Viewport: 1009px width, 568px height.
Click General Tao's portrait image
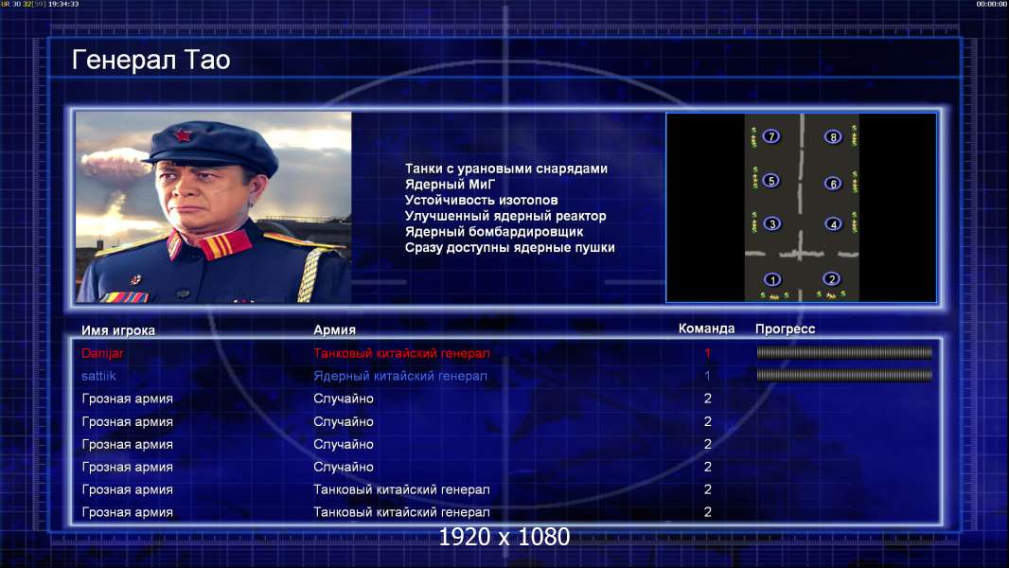click(x=214, y=207)
